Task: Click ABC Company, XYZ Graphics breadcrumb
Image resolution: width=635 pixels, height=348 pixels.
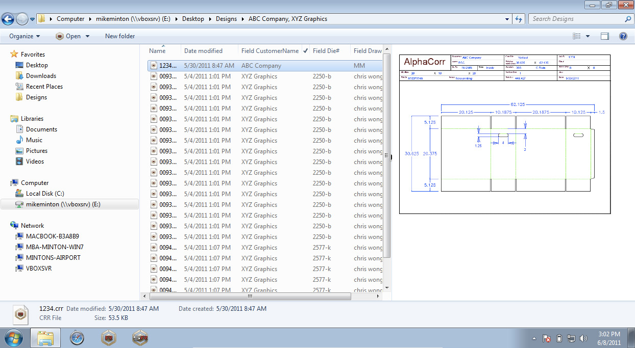Action: click(288, 19)
